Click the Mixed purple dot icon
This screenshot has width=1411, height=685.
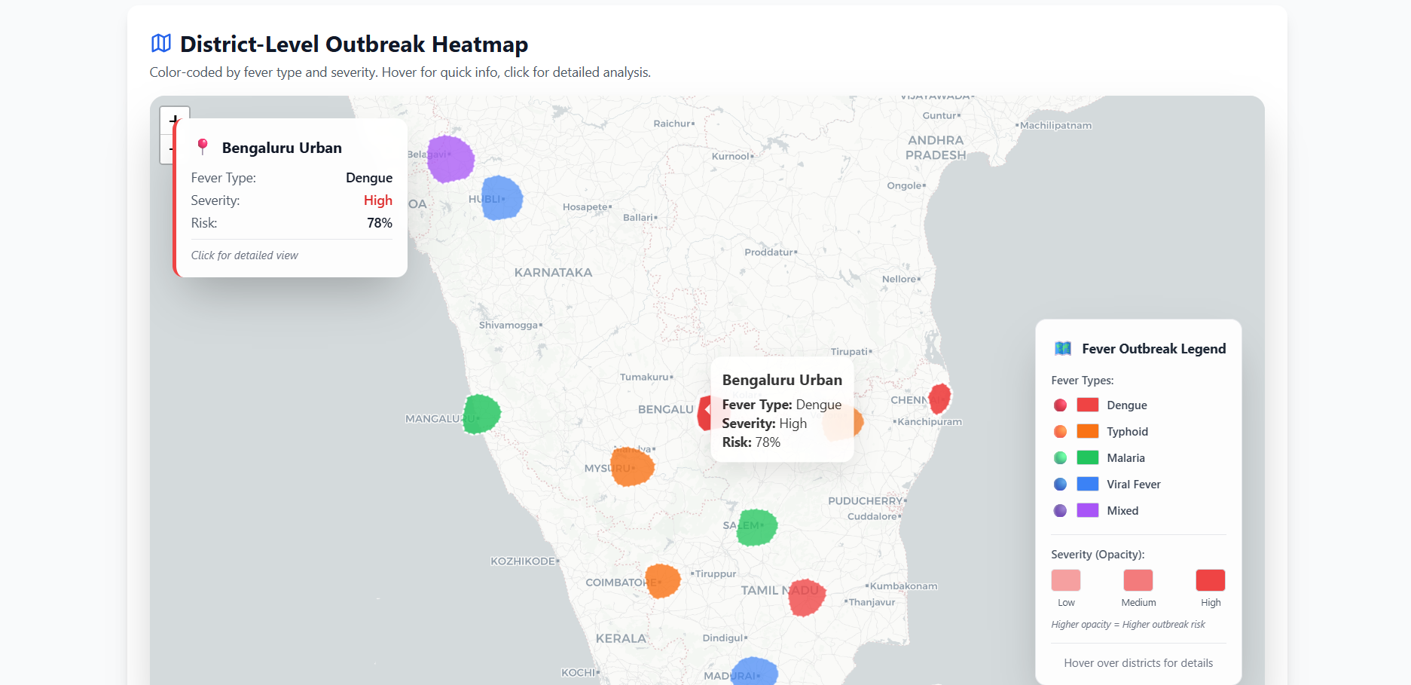pyautogui.click(x=1060, y=511)
